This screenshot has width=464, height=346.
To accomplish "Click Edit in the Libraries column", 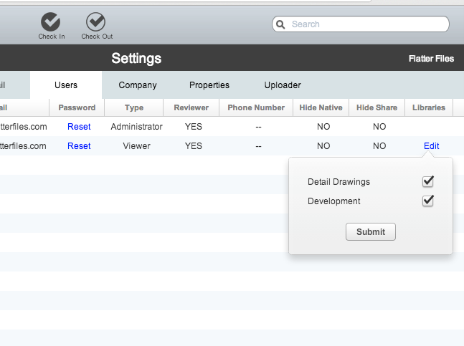I will tap(431, 146).
